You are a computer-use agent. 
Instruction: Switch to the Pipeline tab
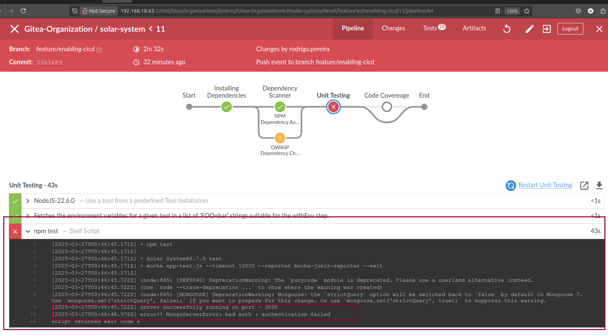point(353,28)
